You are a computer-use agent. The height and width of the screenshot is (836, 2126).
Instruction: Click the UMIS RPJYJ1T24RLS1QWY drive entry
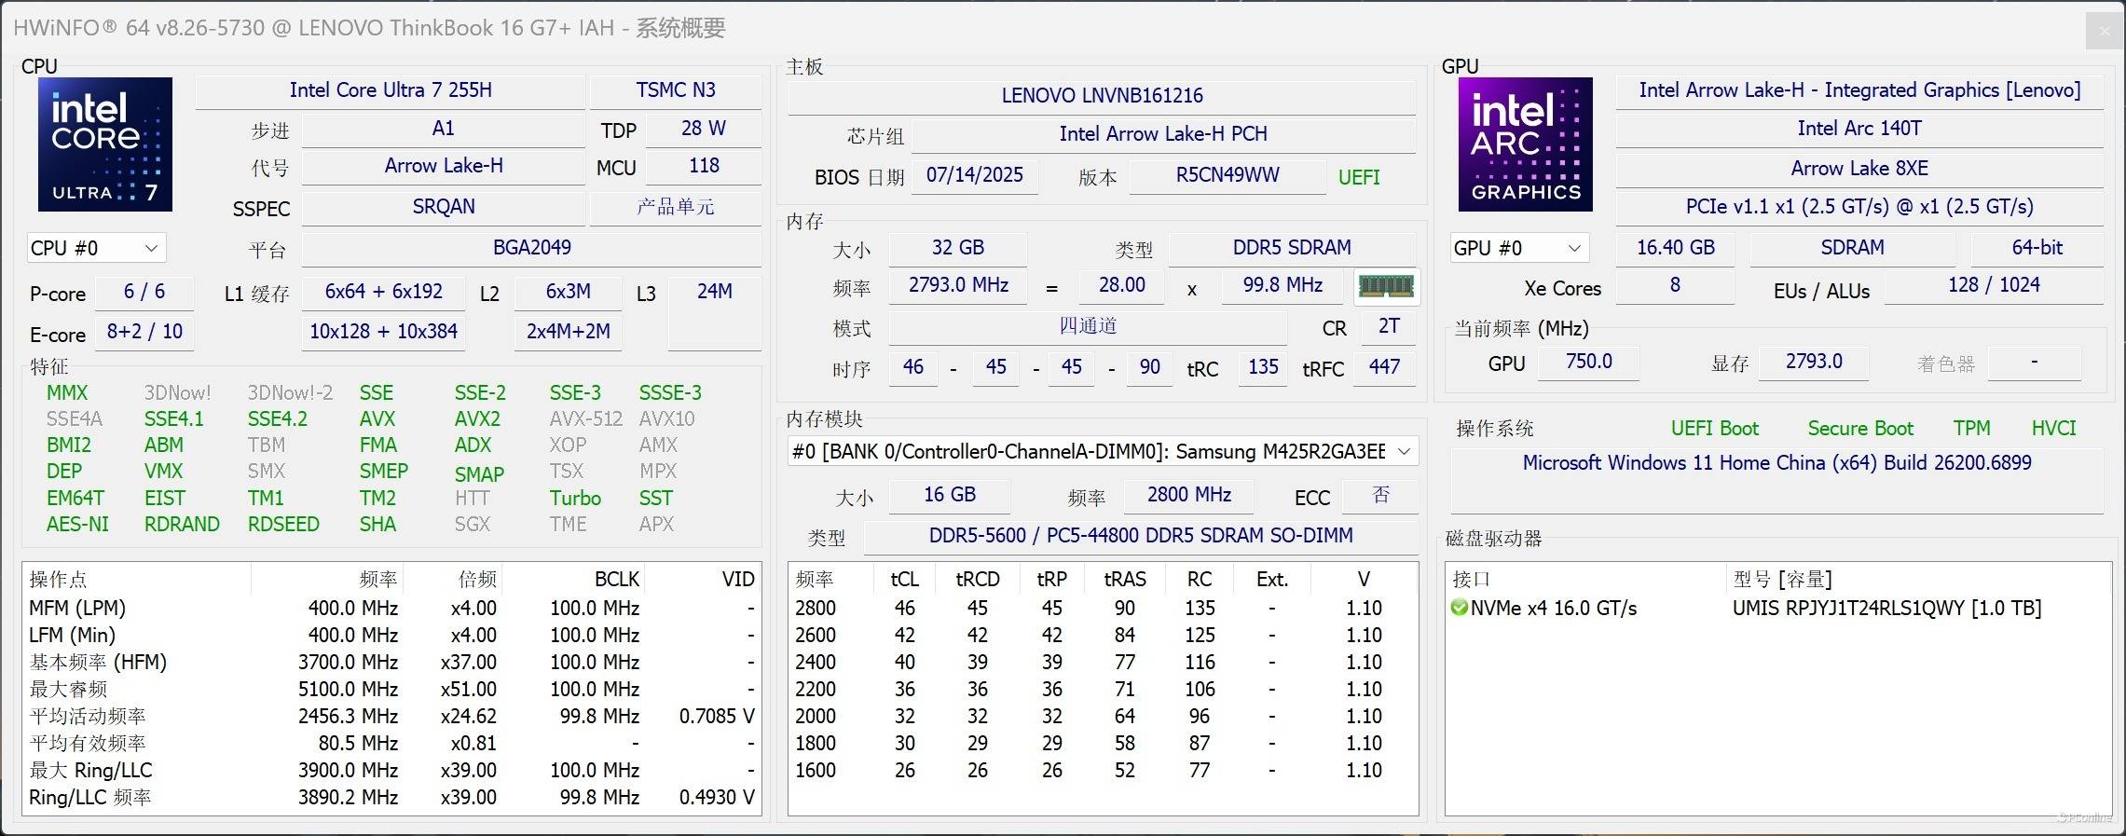click(x=1886, y=609)
